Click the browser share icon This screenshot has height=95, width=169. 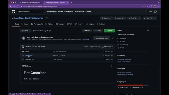144,6
